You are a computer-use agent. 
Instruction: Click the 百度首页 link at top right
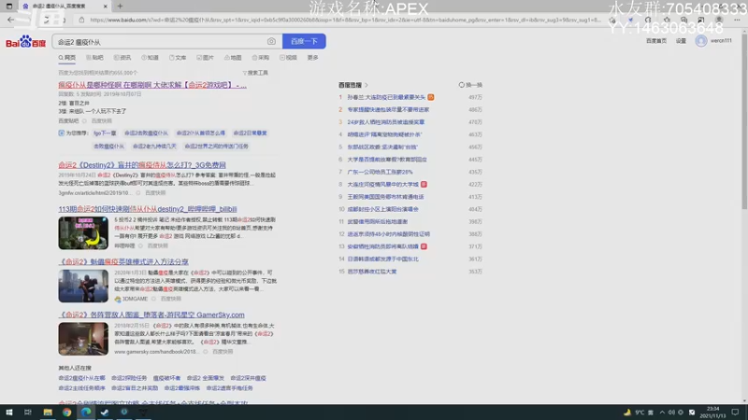656,41
